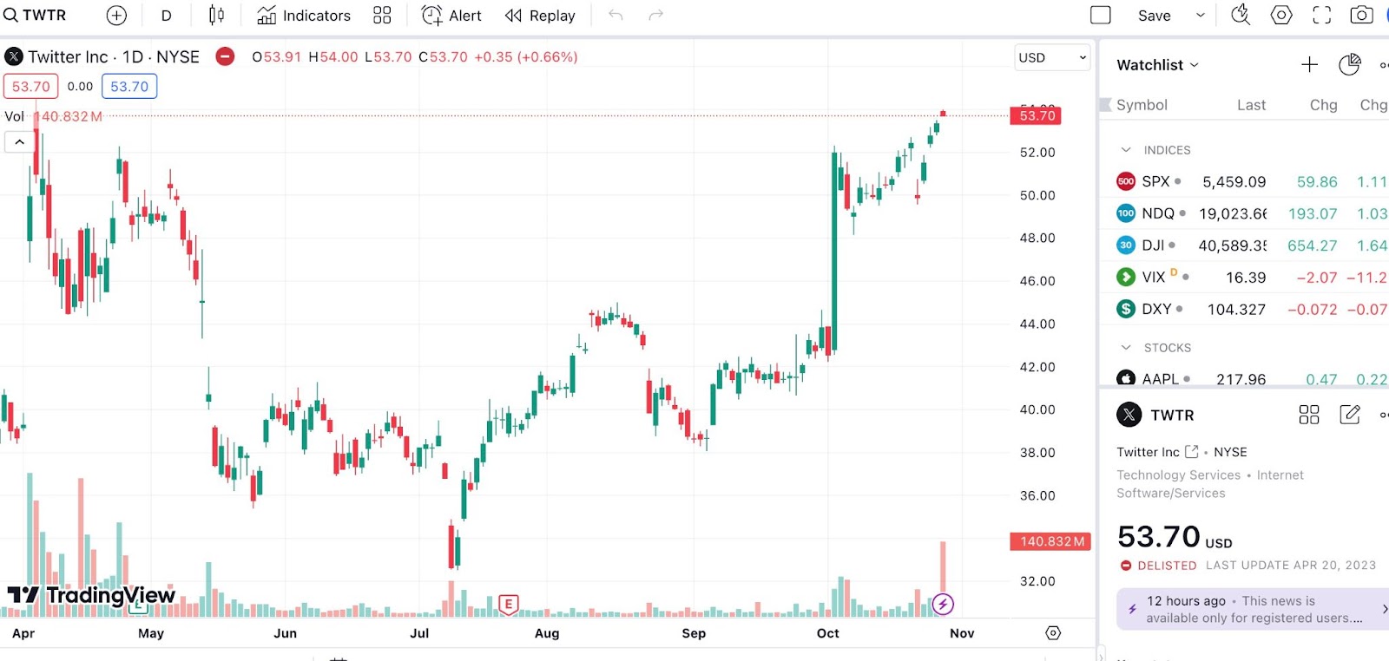Open the Watchlist name dropdown
This screenshot has width=1389, height=661.
point(1157,65)
